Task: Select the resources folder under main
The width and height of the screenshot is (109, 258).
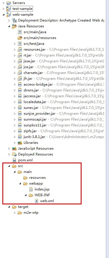Action: pos(37,178)
